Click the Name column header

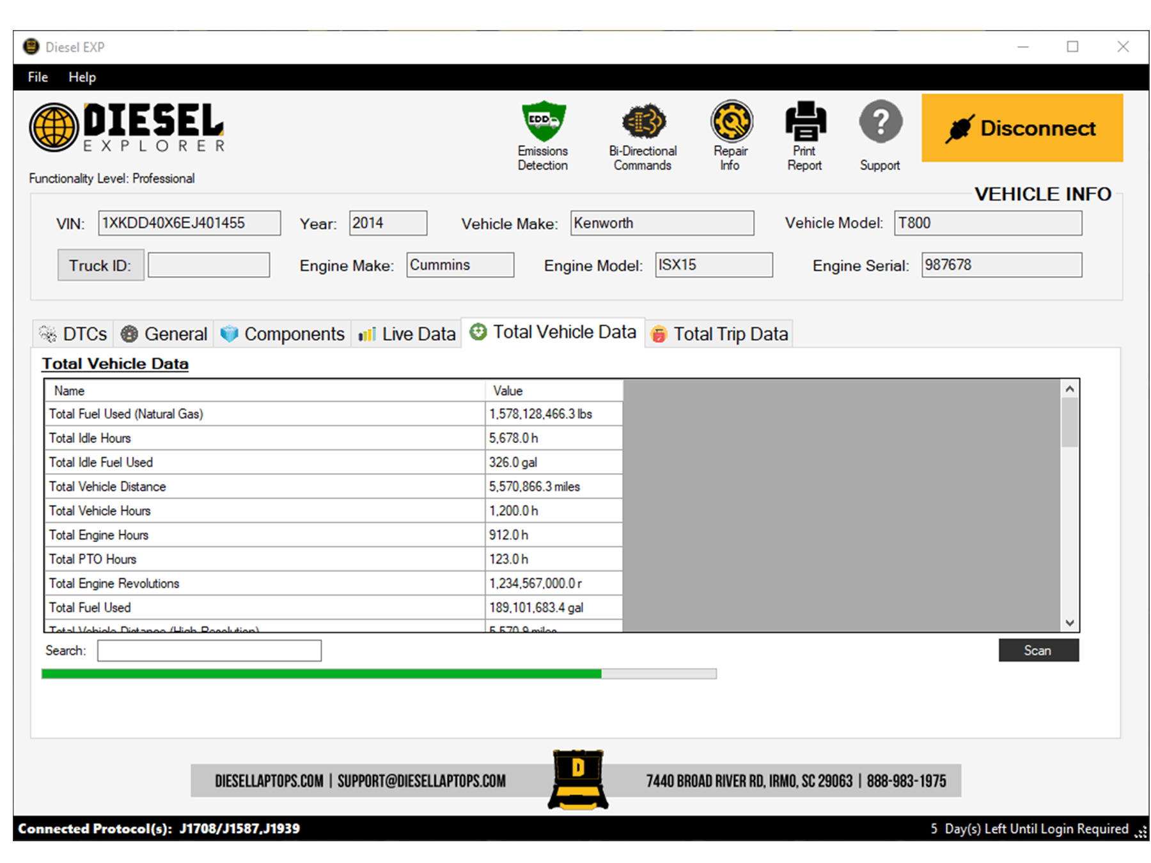(265, 391)
